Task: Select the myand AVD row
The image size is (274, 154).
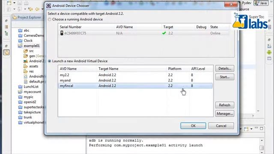Action: (x=135, y=80)
